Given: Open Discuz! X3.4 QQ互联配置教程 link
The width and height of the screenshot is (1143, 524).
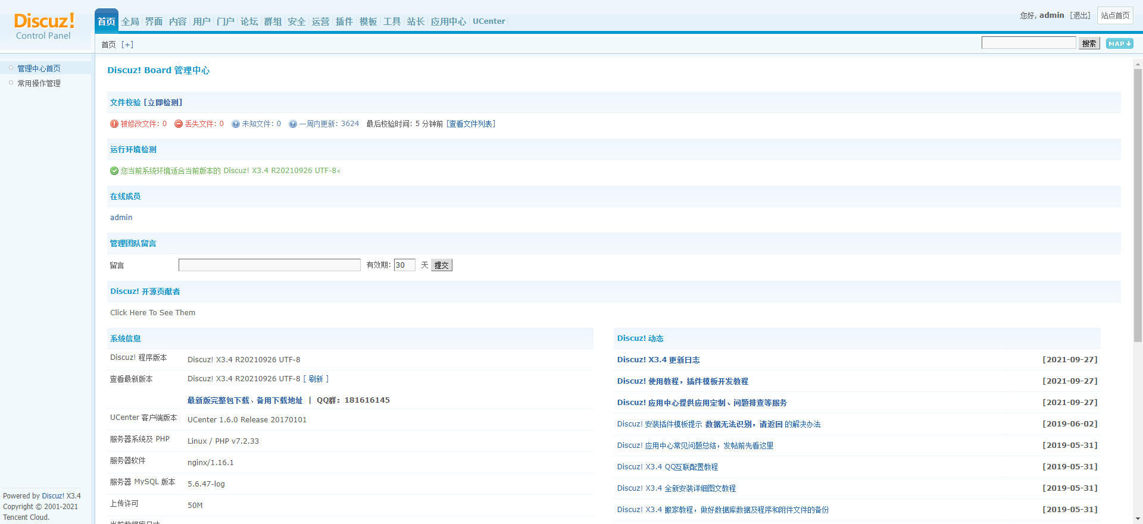Looking at the screenshot, I should [667, 467].
